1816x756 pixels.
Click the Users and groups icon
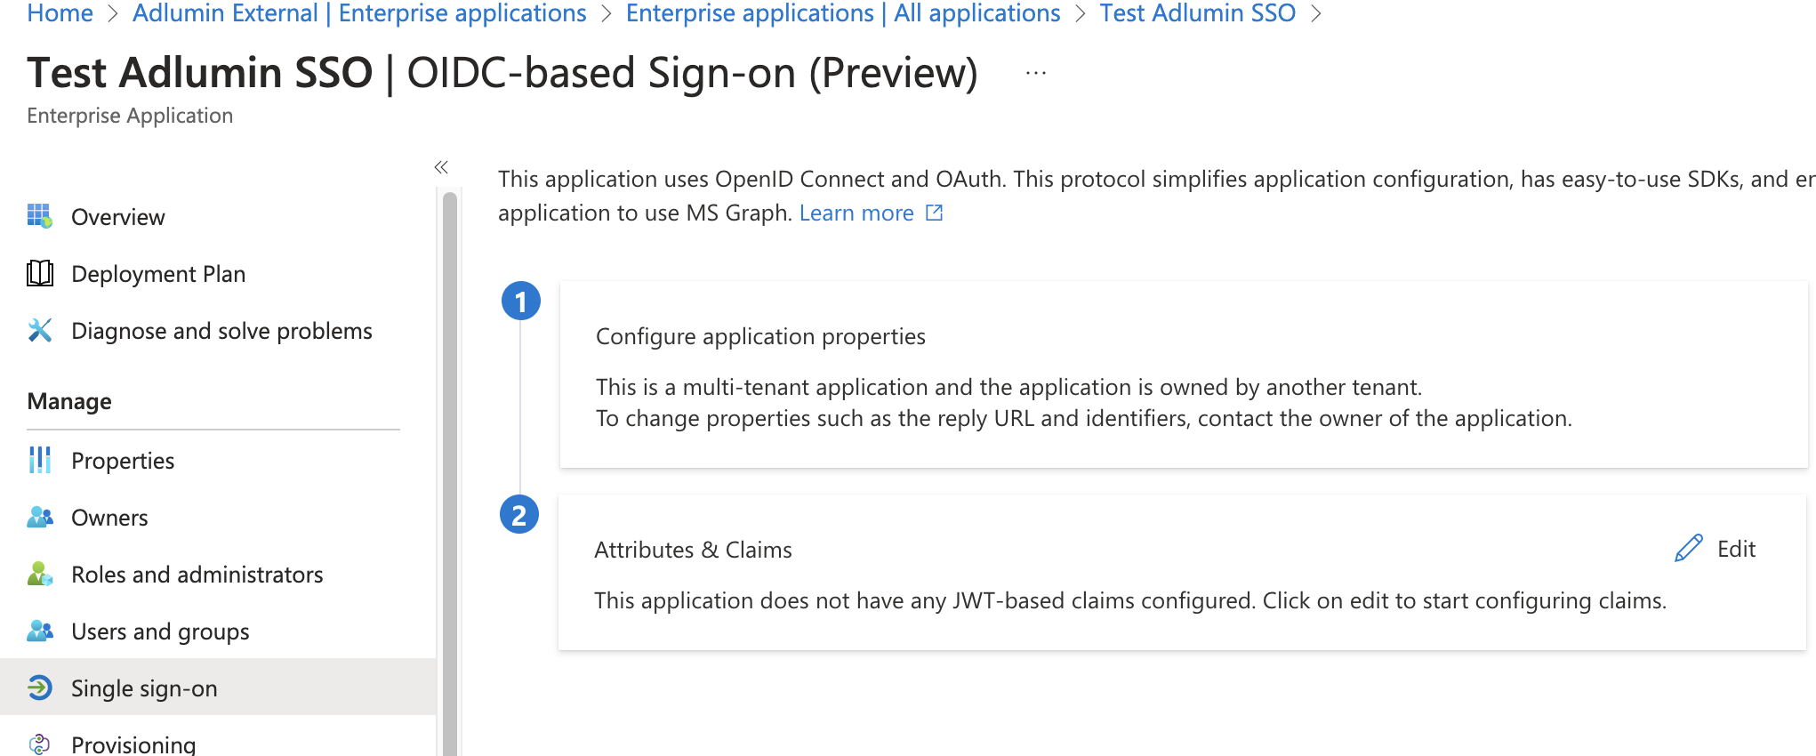[x=40, y=631]
